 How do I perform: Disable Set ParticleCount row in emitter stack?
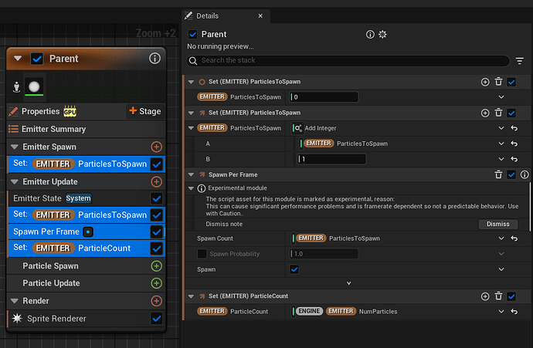157,248
